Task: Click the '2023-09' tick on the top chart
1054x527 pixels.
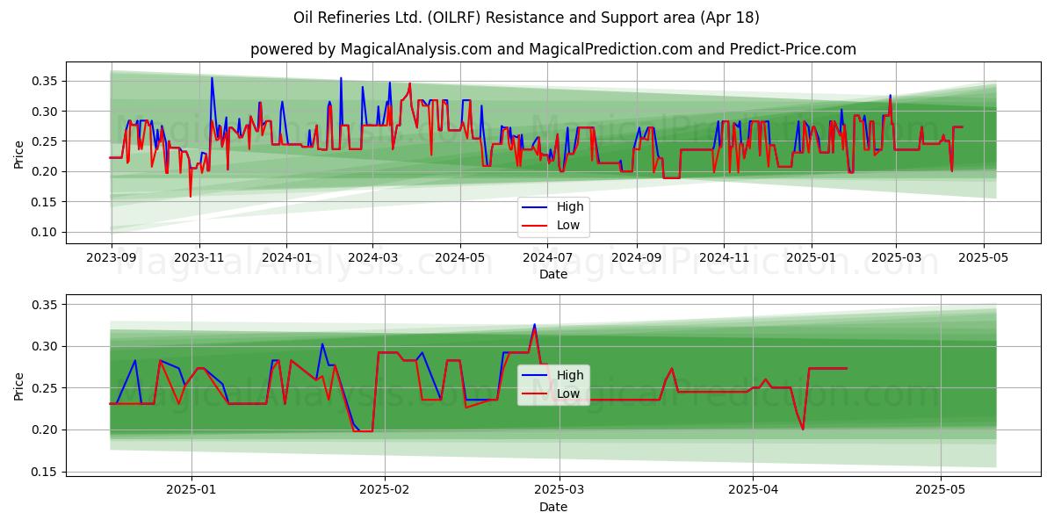Action: 111,257
